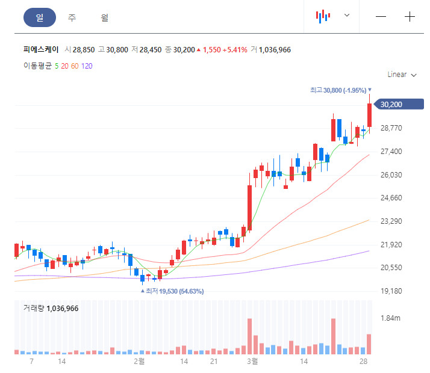430x373 pixels.
Task: Select the daily 일 chart tab
Action: [x=40, y=17]
